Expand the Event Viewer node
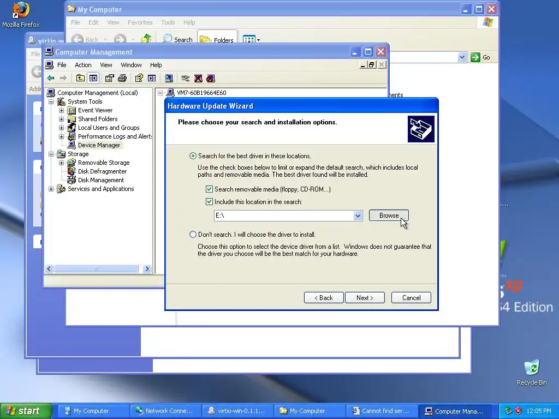559x419 pixels. pyautogui.click(x=61, y=110)
